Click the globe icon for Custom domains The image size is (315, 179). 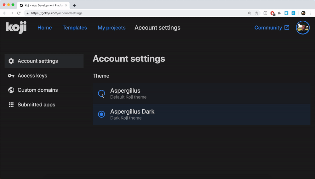coord(11,90)
